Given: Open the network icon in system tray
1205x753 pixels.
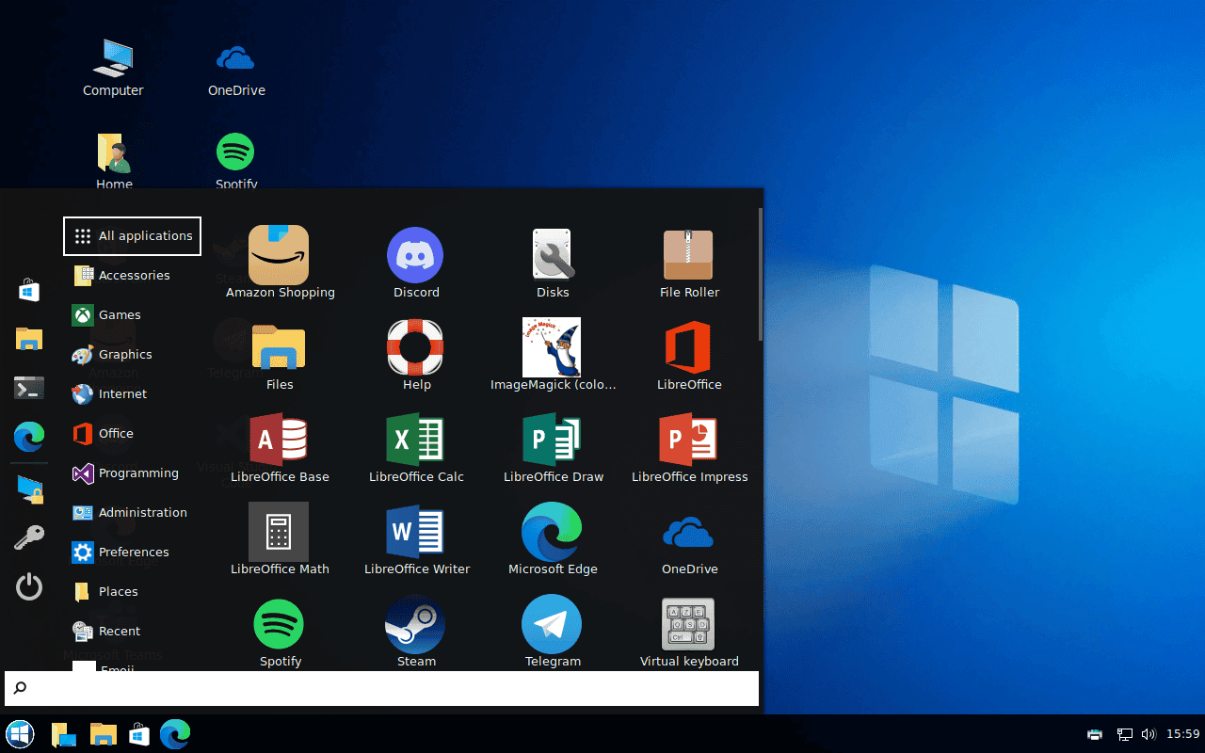Looking at the screenshot, I should pyautogui.click(x=1124, y=734).
